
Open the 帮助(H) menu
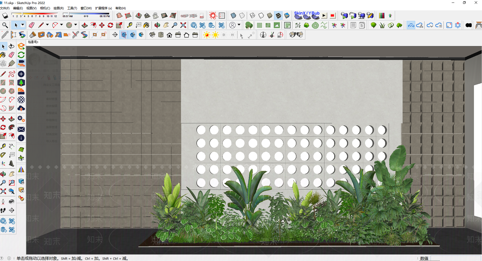click(x=120, y=8)
